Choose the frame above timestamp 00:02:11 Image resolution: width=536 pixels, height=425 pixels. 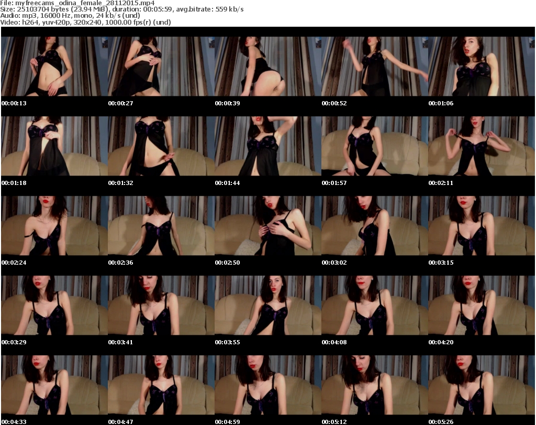click(x=482, y=146)
